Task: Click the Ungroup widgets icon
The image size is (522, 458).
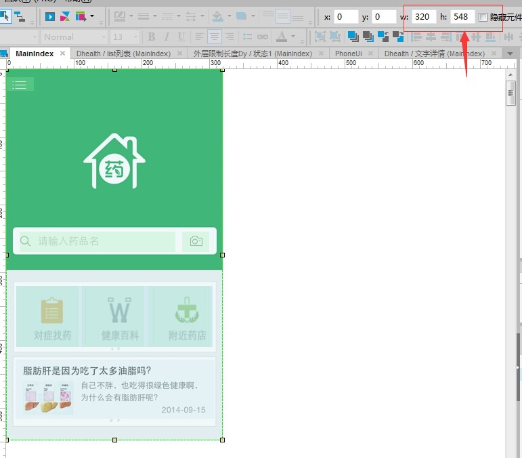Action: (x=335, y=37)
